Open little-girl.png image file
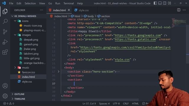 pos(32,58)
